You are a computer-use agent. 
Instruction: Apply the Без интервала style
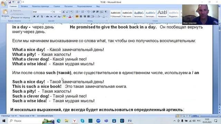pyautogui.click(x=127, y=14)
